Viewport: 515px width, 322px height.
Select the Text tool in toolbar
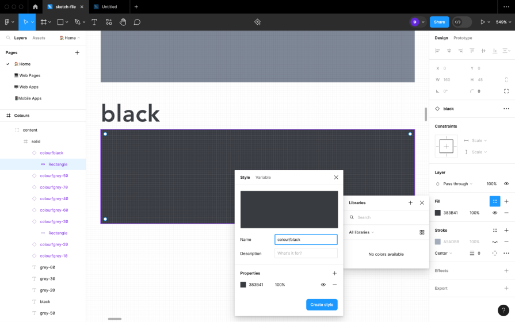(x=94, y=22)
